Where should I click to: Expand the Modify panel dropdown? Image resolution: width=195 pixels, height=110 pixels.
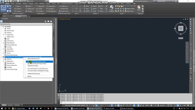point(95,13)
